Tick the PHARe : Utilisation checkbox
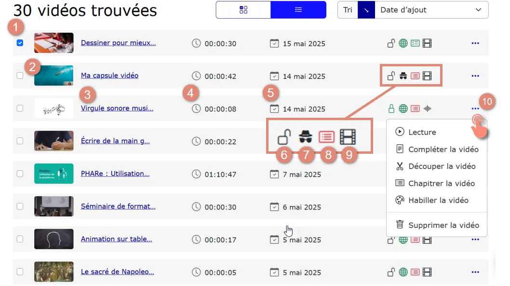 click(x=20, y=174)
